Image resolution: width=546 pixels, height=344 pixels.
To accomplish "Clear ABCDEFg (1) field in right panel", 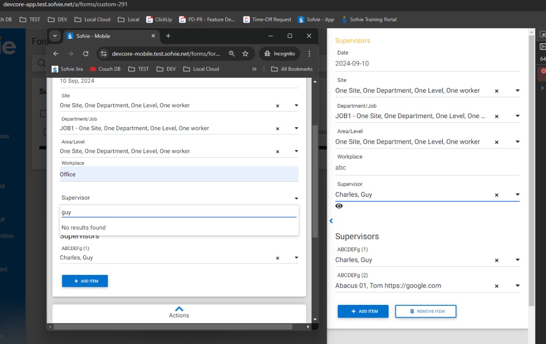I will (496, 260).
